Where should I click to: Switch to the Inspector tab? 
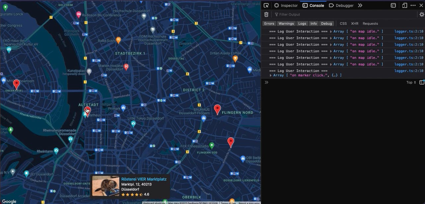(286, 5)
